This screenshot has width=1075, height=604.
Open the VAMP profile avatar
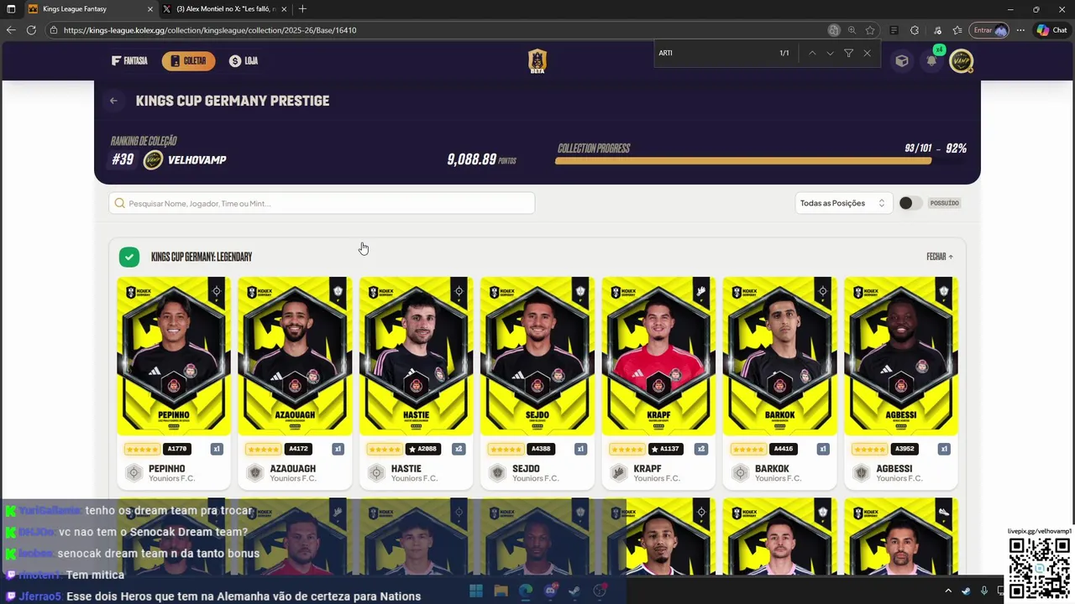point(961,61)
